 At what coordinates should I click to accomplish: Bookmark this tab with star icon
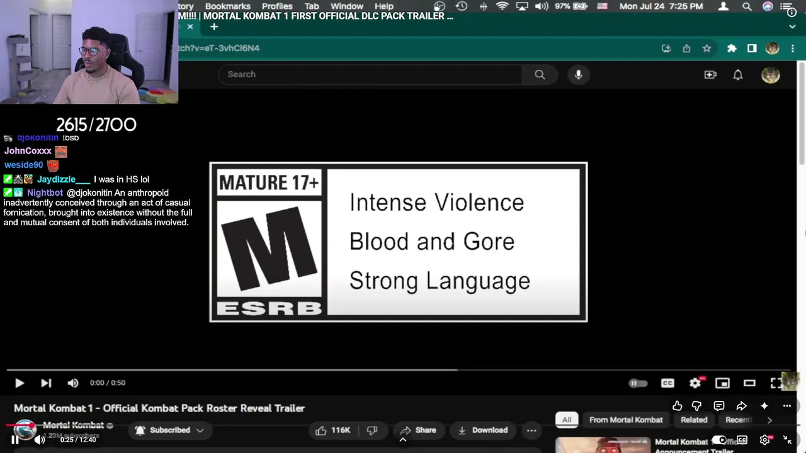pos(707,48)
